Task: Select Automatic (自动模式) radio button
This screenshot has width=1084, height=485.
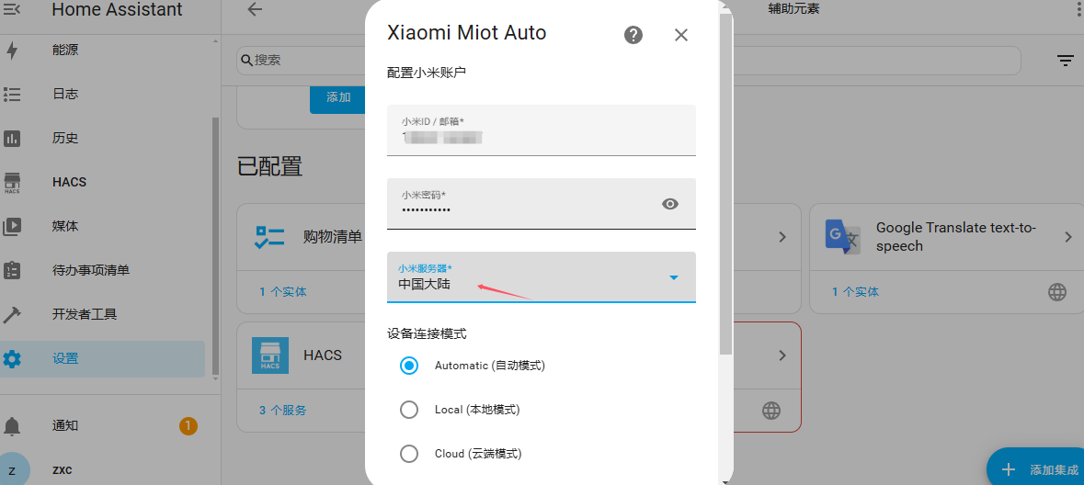Action: (409, 366)
